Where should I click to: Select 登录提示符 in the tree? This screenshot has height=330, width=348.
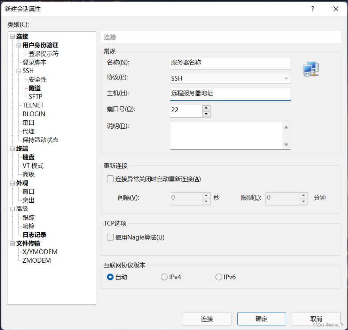pos(43,54)
